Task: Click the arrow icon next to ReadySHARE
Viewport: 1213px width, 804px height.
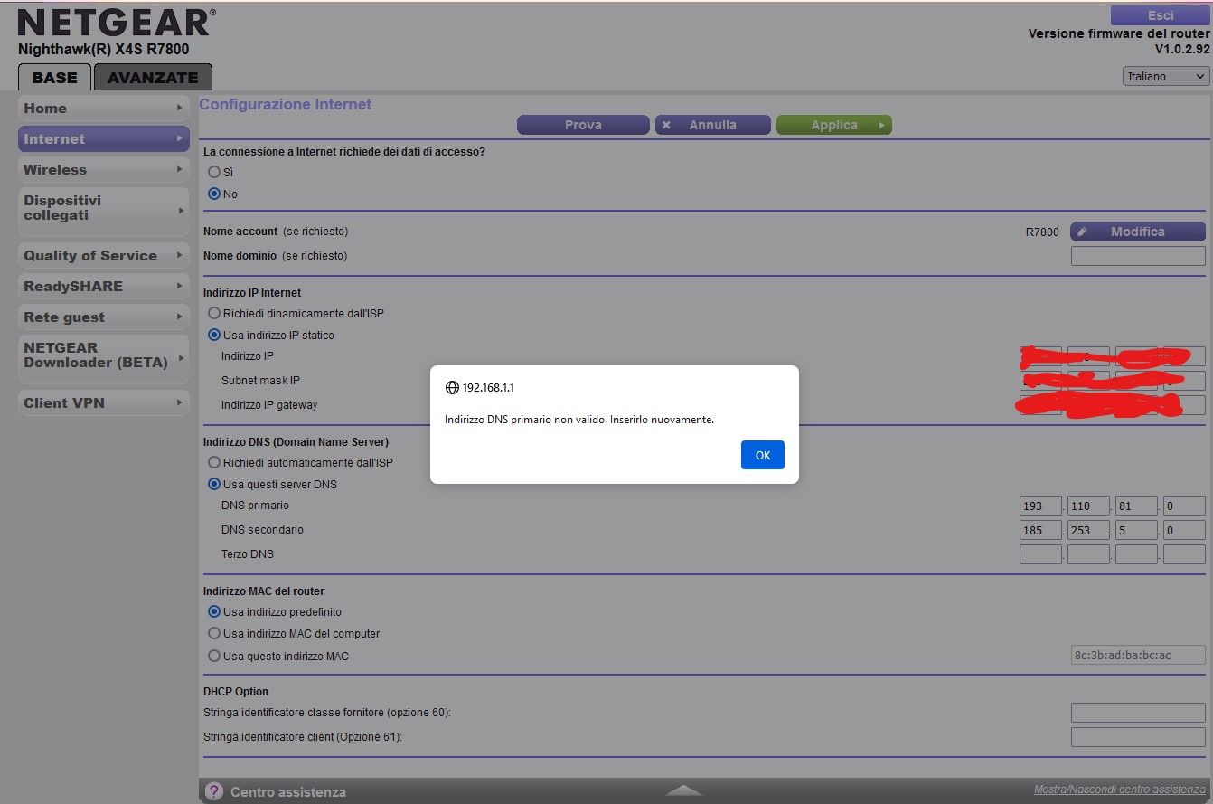Action: pyautogui.click(x=178, y=286)
